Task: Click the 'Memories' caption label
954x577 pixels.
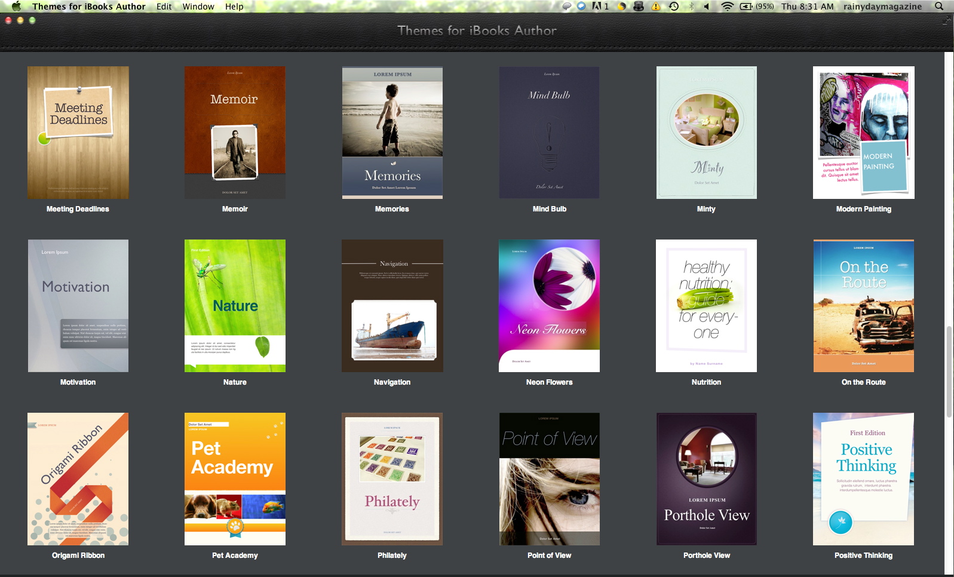Action: [x=392, y=209]
